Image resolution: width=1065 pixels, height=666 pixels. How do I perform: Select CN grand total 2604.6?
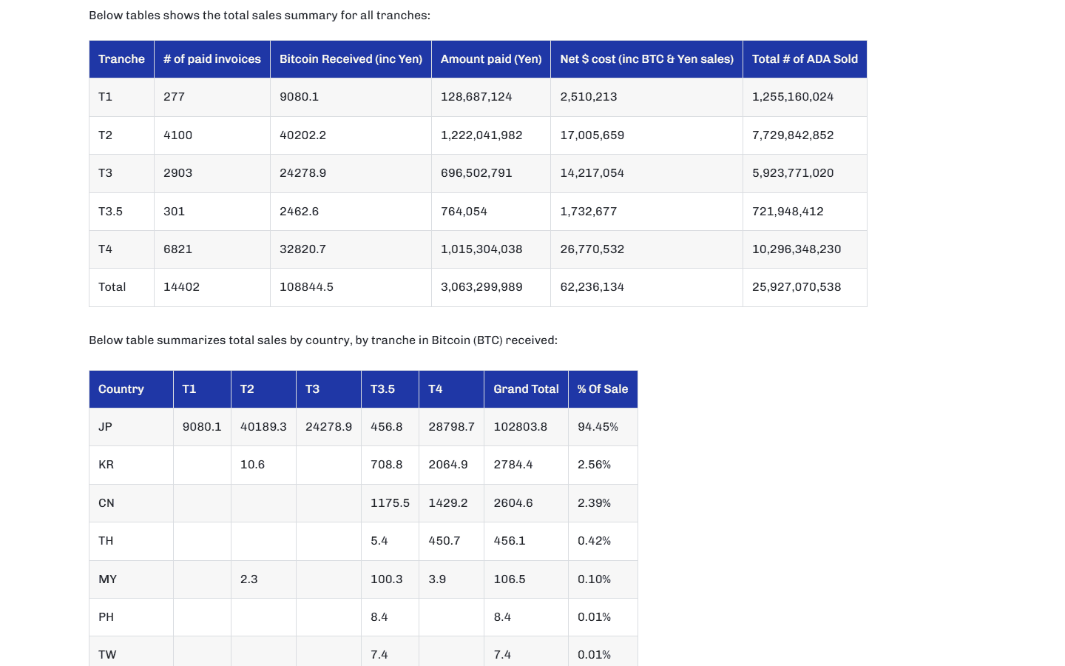pyautogui.click(x=513, y=503)
